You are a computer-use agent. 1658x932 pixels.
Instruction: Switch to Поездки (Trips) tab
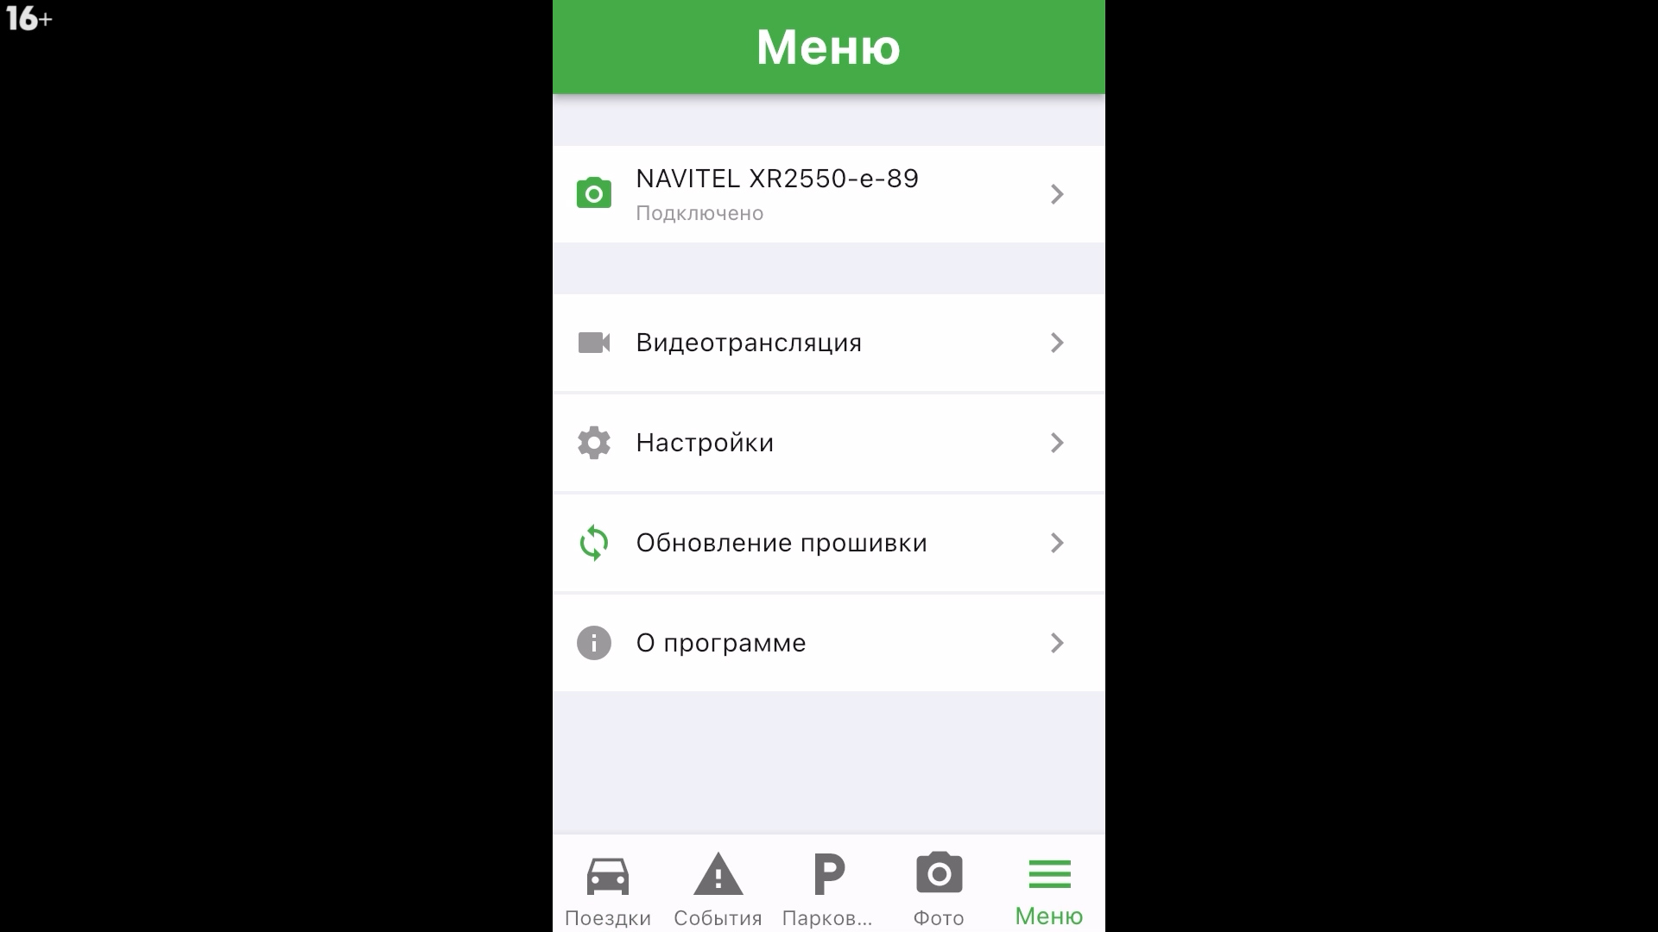click(x=607, y=888)
